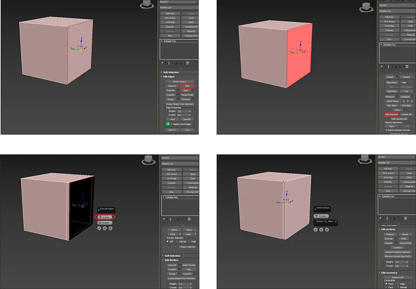416x289 pixels.
Task: Open Connect settings box in Edit Edges rollout
Action: (x=193, y=99)
